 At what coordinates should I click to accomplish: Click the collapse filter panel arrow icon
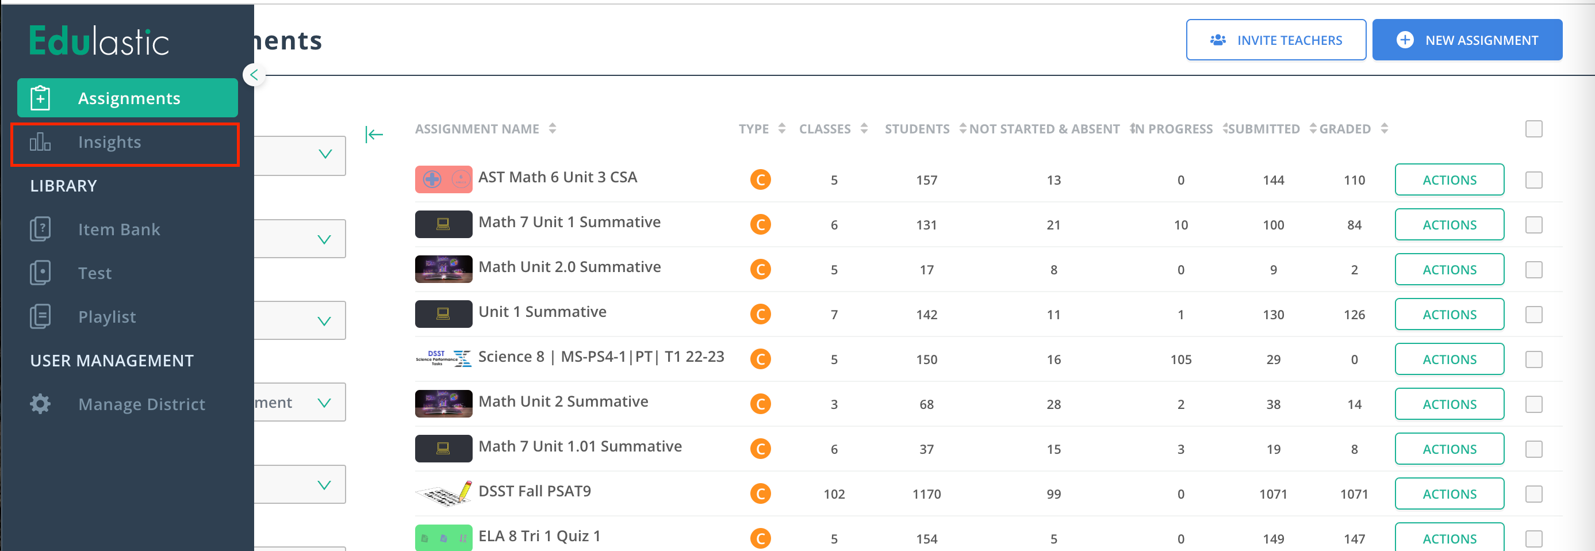[374, 135]
